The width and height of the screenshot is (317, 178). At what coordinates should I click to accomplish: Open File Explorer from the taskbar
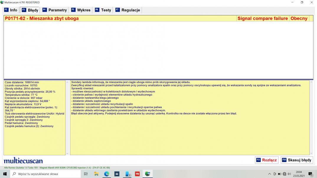point(96,174)
